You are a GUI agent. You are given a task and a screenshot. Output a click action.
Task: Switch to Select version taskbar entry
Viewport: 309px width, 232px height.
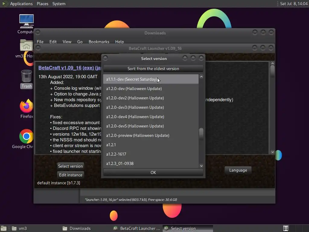coord(188,228)
